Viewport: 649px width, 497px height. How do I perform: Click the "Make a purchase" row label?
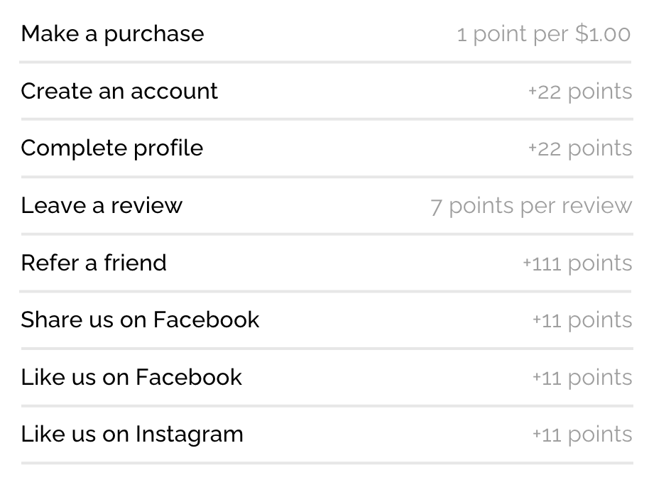point(112,33)
